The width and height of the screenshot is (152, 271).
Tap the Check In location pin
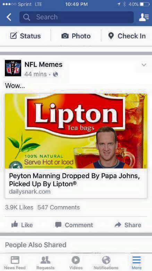coord(111,36)
